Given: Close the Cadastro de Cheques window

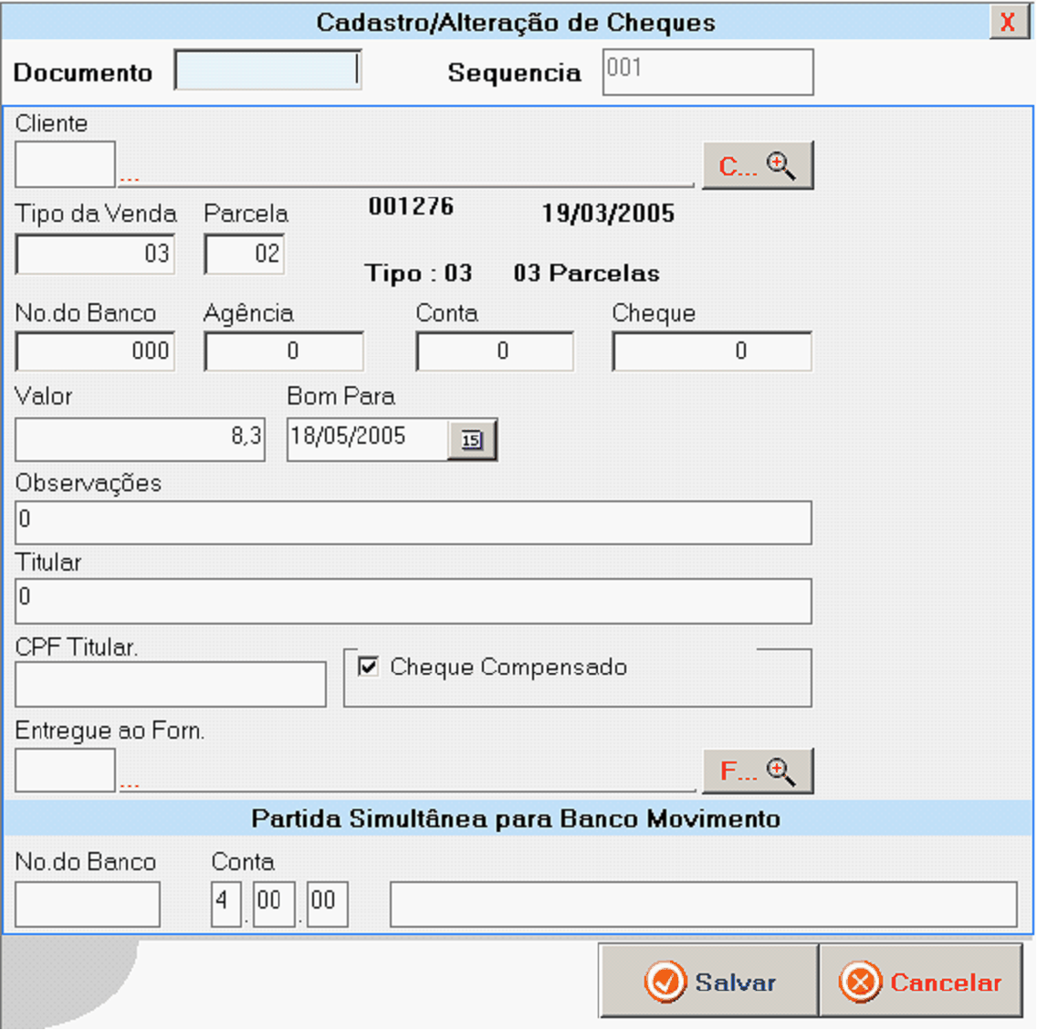Looking at the screenshot, I should 1008,22.
